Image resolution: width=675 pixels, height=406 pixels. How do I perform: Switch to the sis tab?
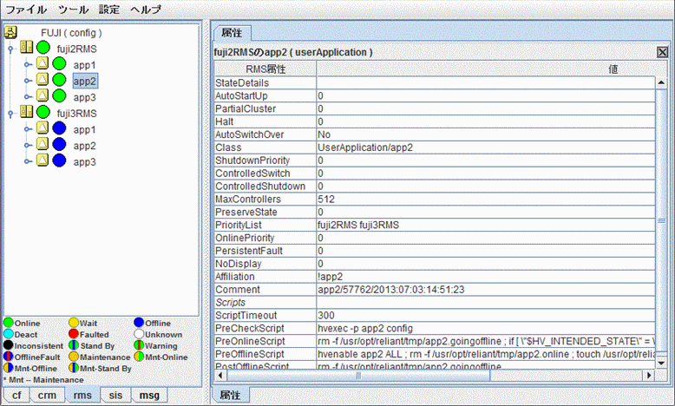pyautogui.click(x=115, y=396)
